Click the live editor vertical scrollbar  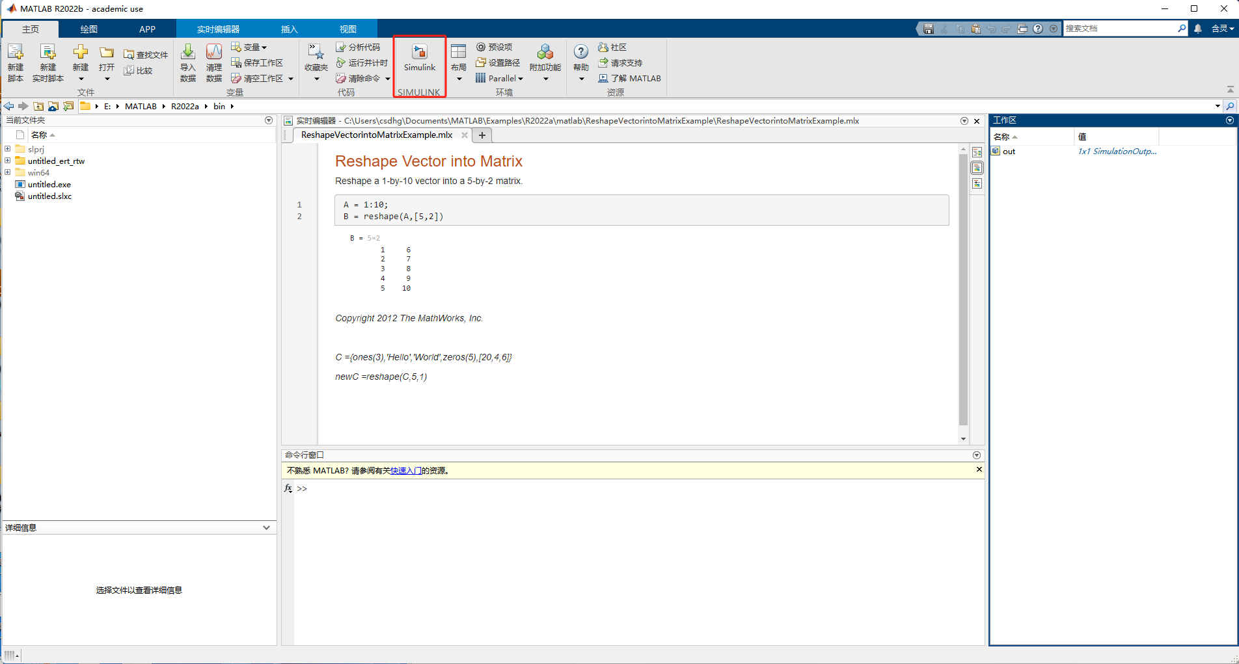[x=963, y=289]
